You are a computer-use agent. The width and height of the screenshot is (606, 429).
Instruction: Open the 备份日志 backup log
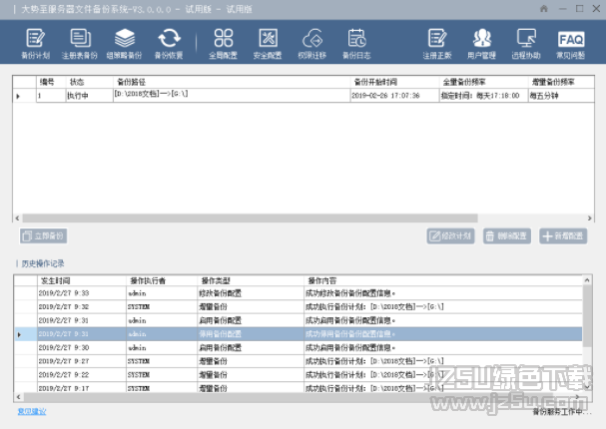tap(356, 44)
